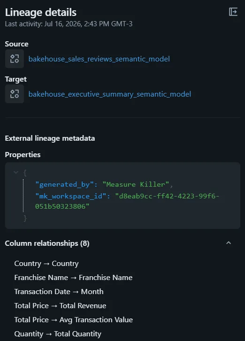Click the Last activity timestamp text

tap(69, 24)
